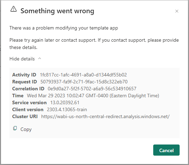Viewport: 189px width, 165px height.
Task: Click the Service version label
Action: [x=29, y=102]
